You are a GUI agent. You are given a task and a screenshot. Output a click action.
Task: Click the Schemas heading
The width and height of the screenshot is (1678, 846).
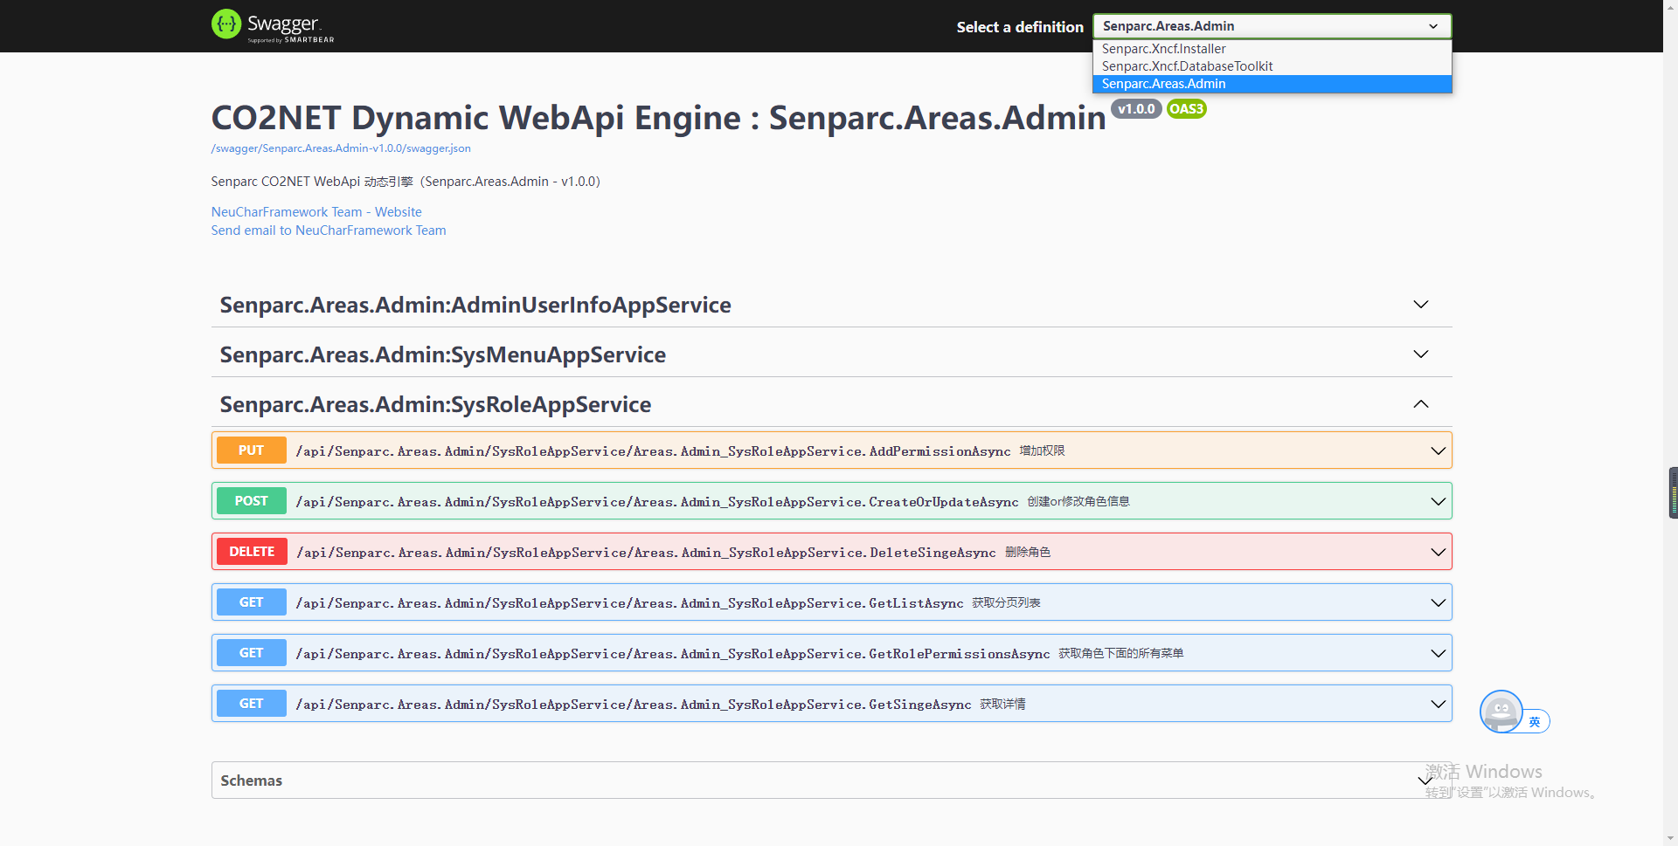click(252, 781)
